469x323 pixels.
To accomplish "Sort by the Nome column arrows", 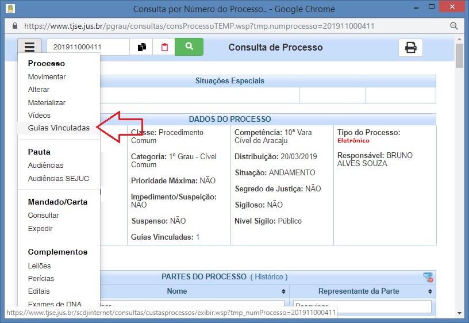I will [283, 291].
